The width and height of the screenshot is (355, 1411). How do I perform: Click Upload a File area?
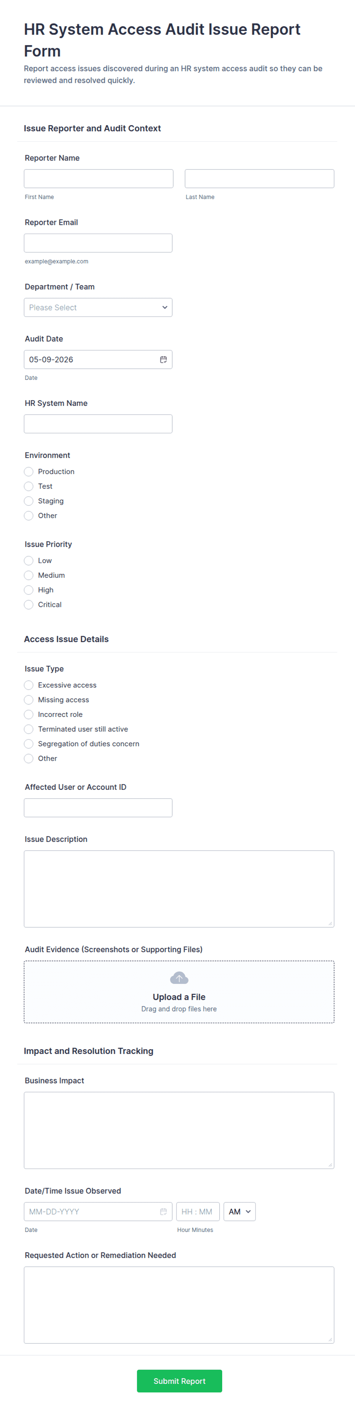click(x=179, y=992)
